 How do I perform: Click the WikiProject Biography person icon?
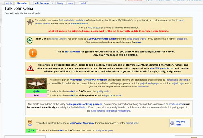pyautogui.click(x=30, y=123)
